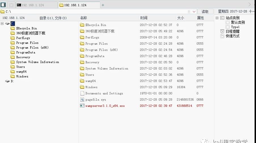Click the right chevron arrow at tab bar end
This screenshot has height=143, width=256.
coord(249,5)
